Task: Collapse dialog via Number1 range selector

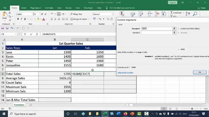Action: coord(174,29)
